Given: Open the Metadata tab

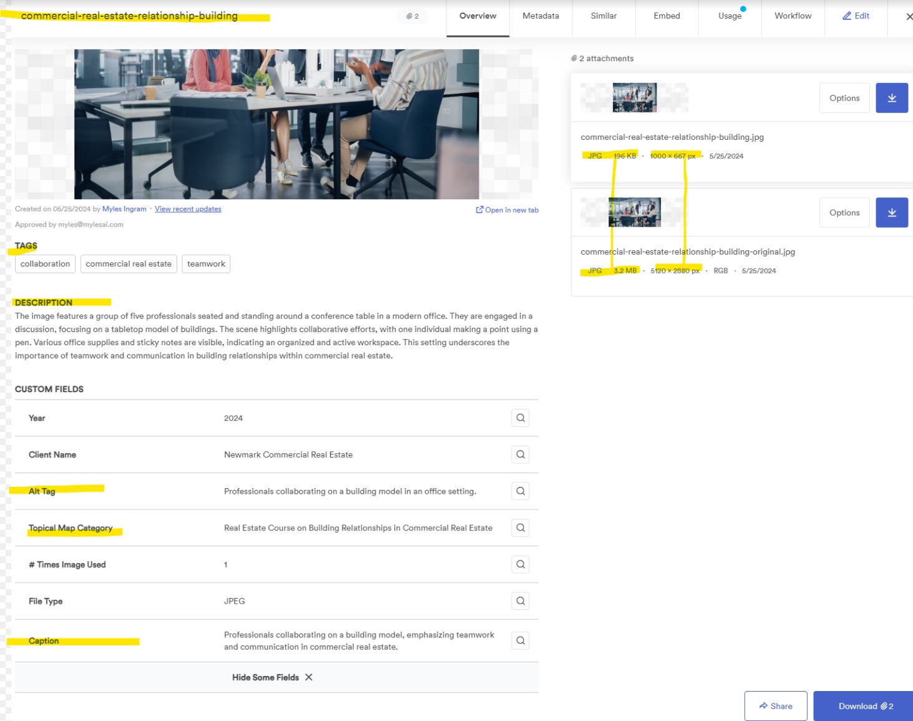Looking at the screenshot, I should [541, 16].
